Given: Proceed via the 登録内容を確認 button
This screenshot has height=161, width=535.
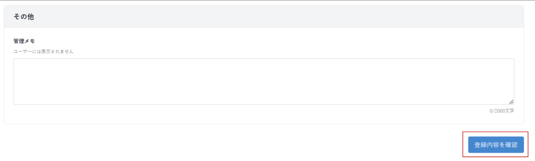Looking at the screenshot, I should click(496, 145).
